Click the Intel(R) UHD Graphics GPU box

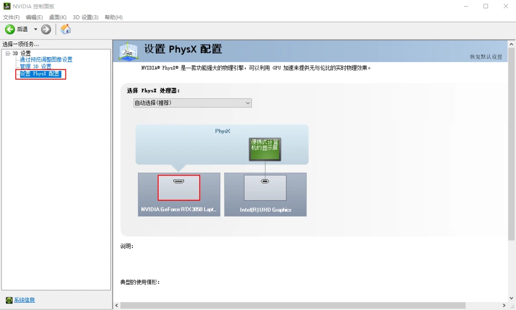pyautogui.click(x=265, y=195)
